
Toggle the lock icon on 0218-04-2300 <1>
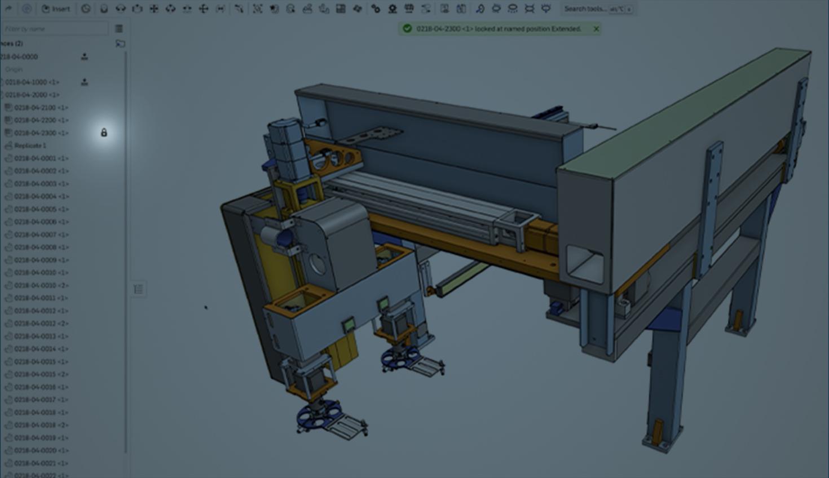click(x=104, y=132)
